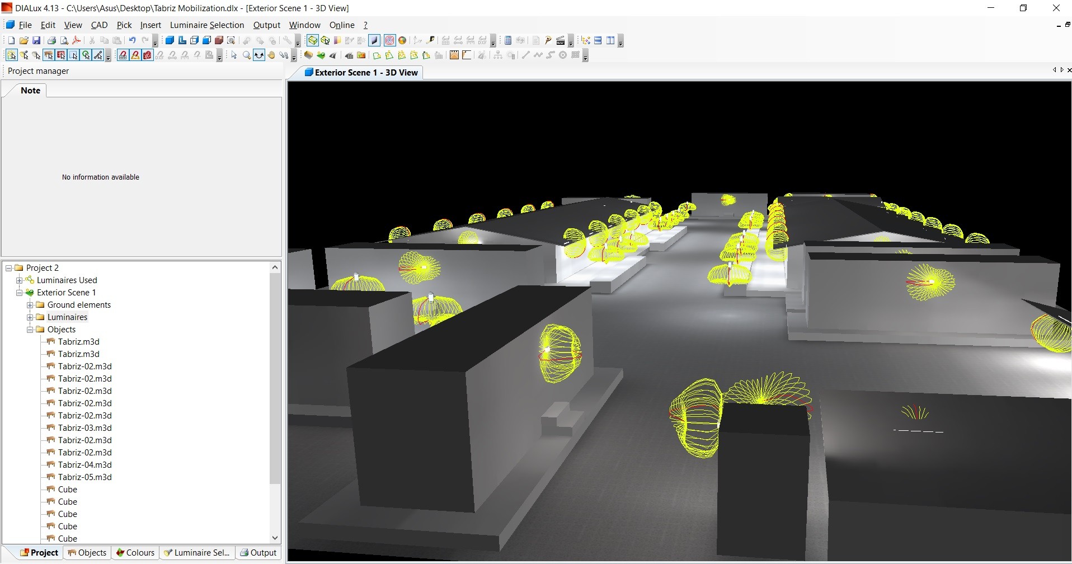Click the Undo arrow icon
This screenshot has height=564, width=1072.
[132, 40]
